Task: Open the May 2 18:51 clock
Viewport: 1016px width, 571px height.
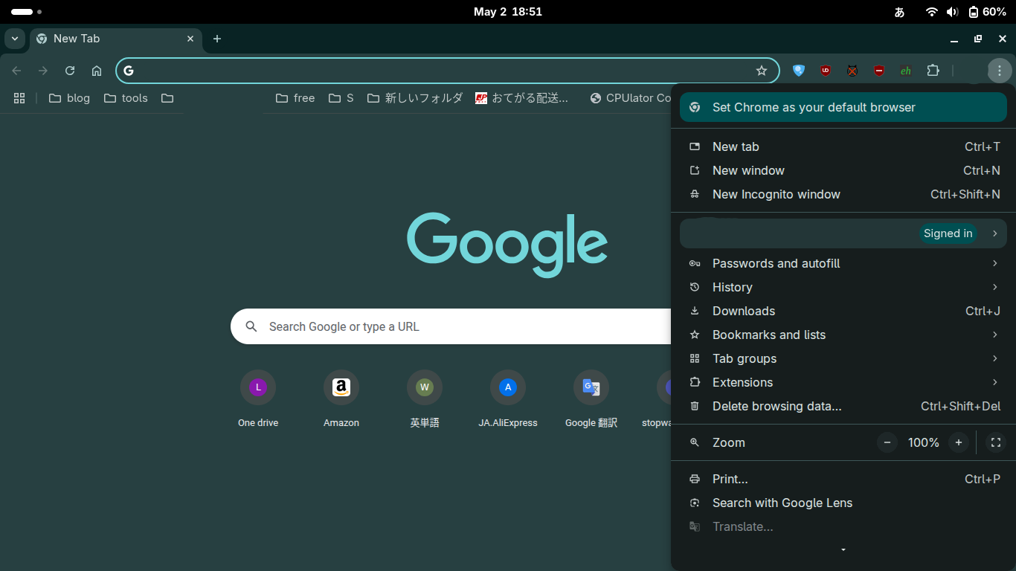Action: click(x=508, y=12)
